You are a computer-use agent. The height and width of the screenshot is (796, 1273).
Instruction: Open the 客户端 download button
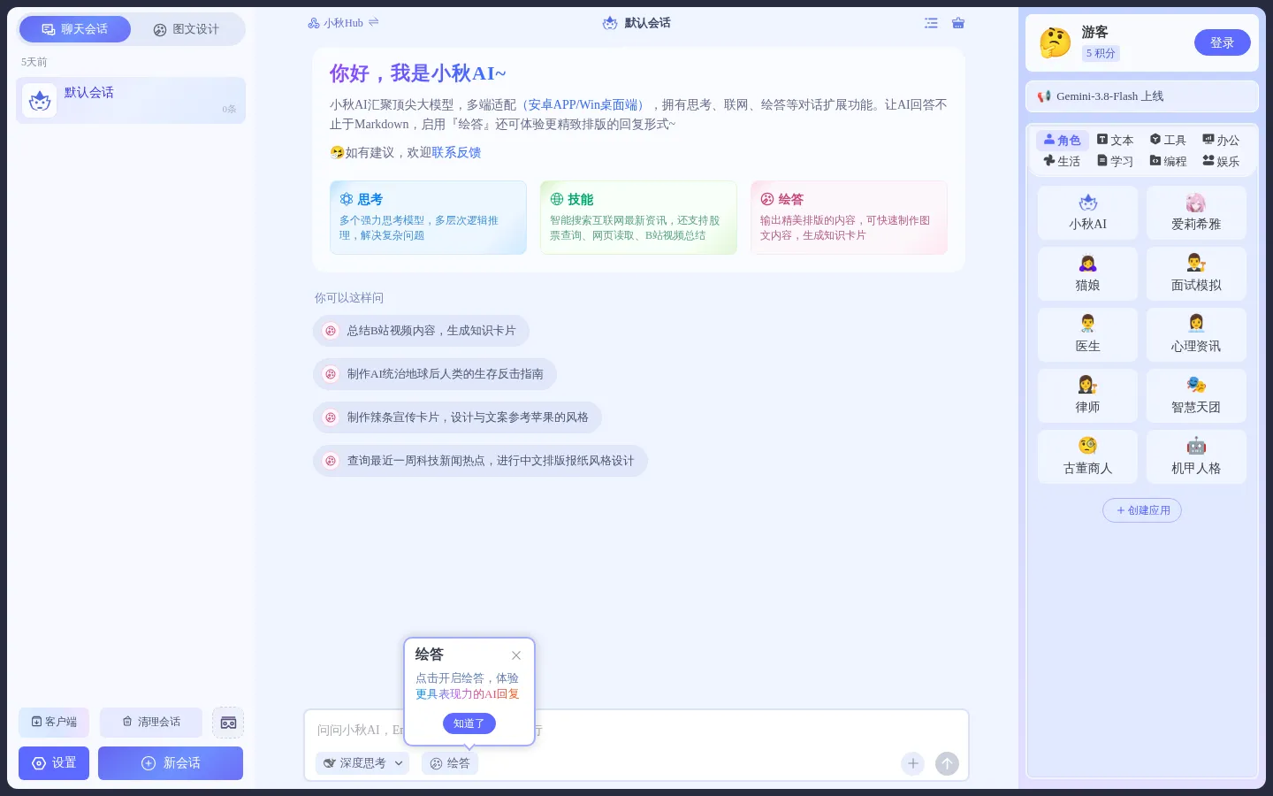click(54, 723)
